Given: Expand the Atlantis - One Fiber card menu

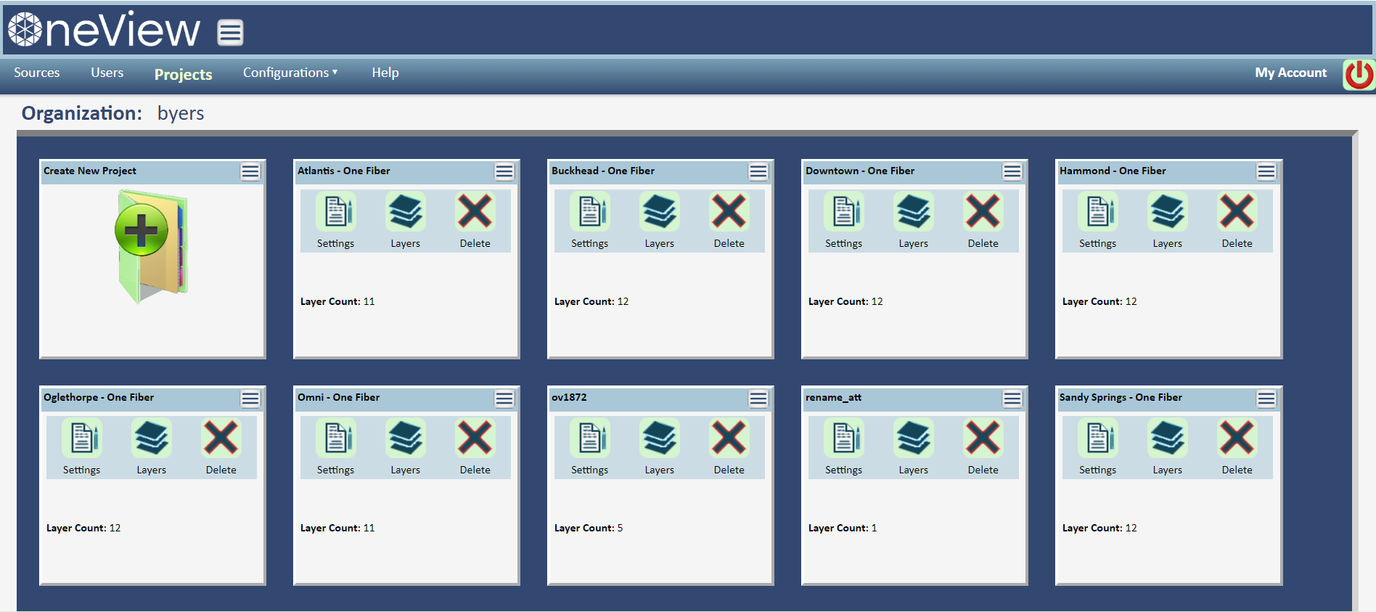Looking at the screenshot, I should point(504,172).
